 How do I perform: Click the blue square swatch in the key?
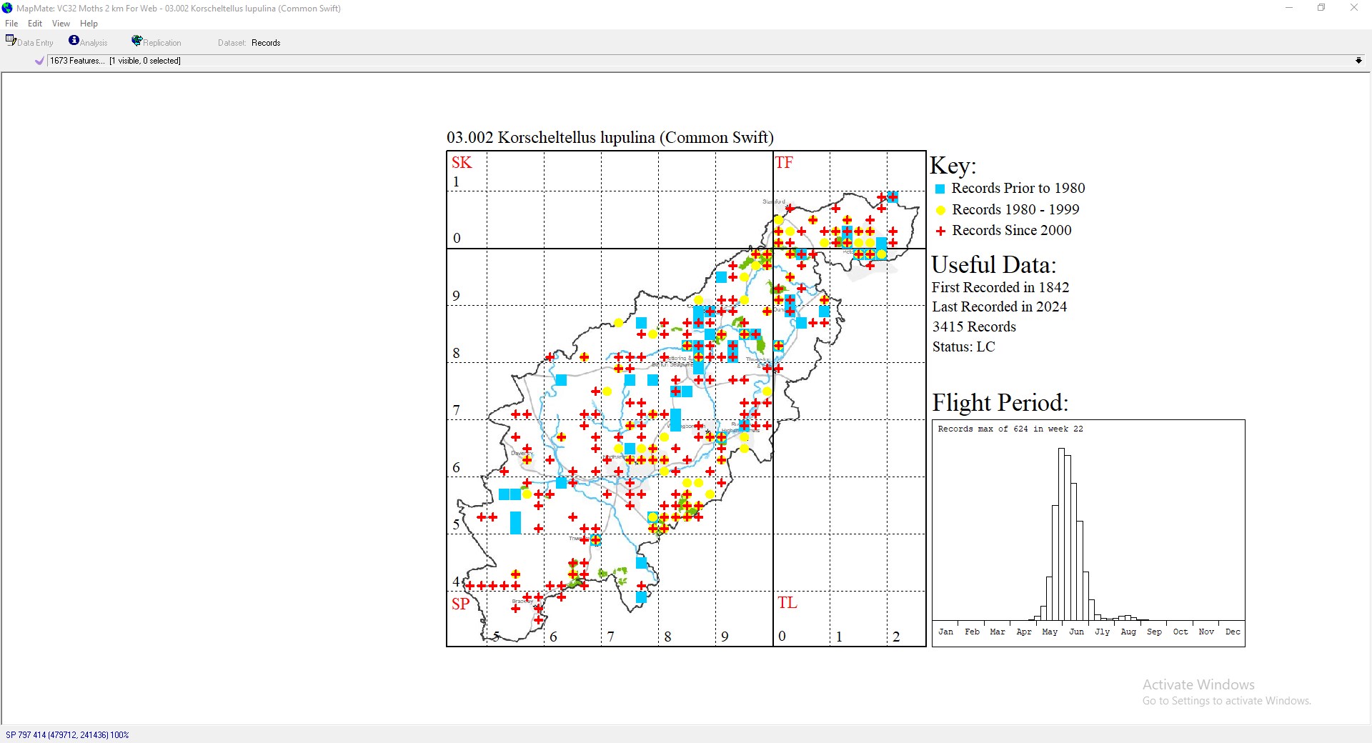coord(940,189)
